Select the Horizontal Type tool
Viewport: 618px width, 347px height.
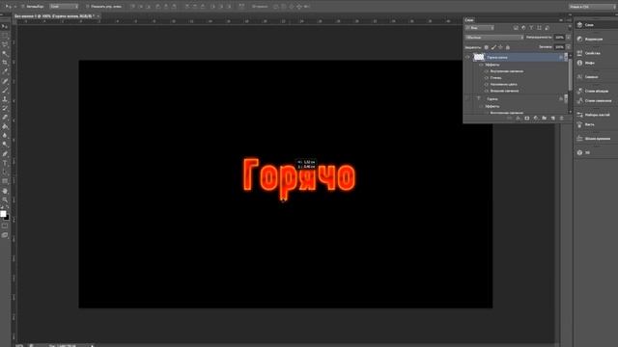pos(5,163)
